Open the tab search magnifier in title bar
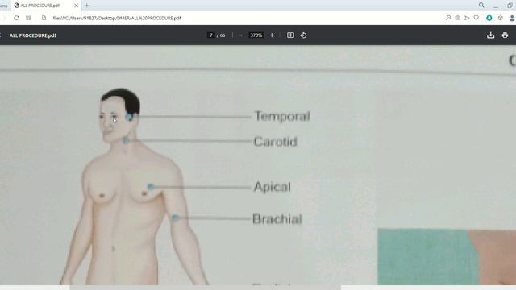 (x=481, y=6)
